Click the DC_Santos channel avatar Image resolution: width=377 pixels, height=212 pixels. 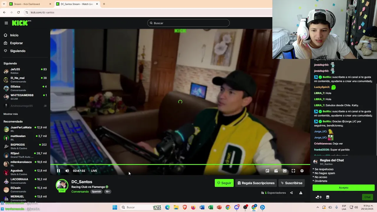click(x=62, y=185)
